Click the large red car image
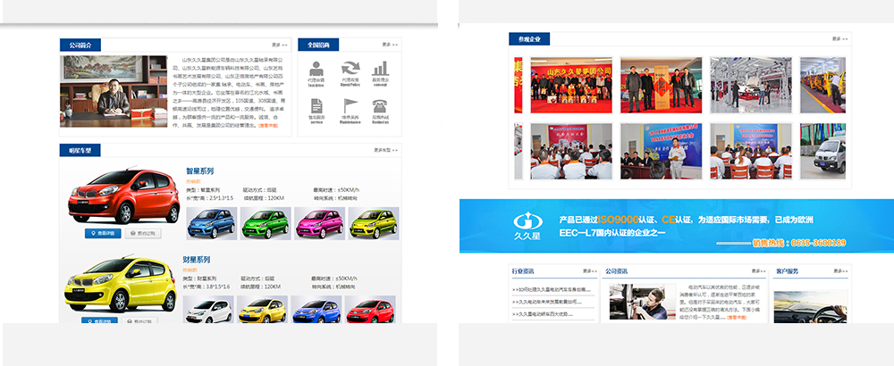Viewport: 894px width, 366px height. click(123, 196)
